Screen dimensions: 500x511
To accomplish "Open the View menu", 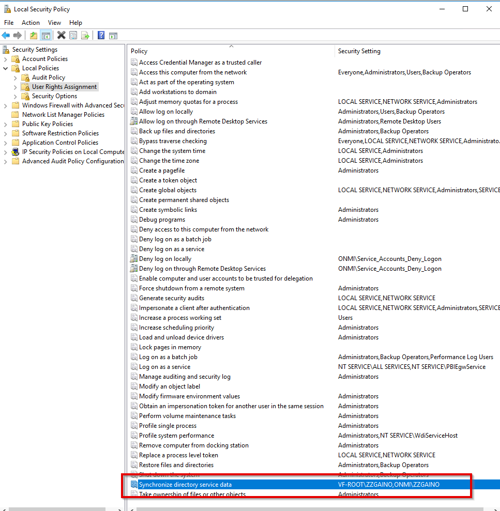I will pyautogui.click(x=54, y=22).
